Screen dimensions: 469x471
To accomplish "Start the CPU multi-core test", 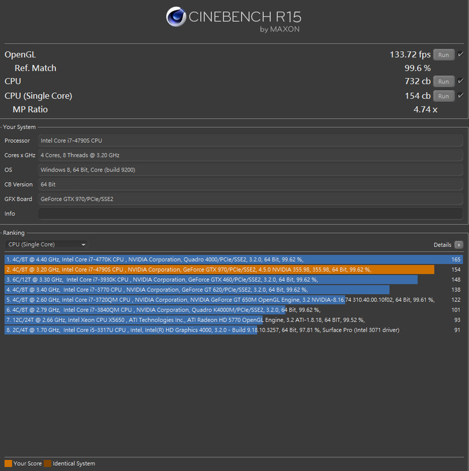I will 443,81.
